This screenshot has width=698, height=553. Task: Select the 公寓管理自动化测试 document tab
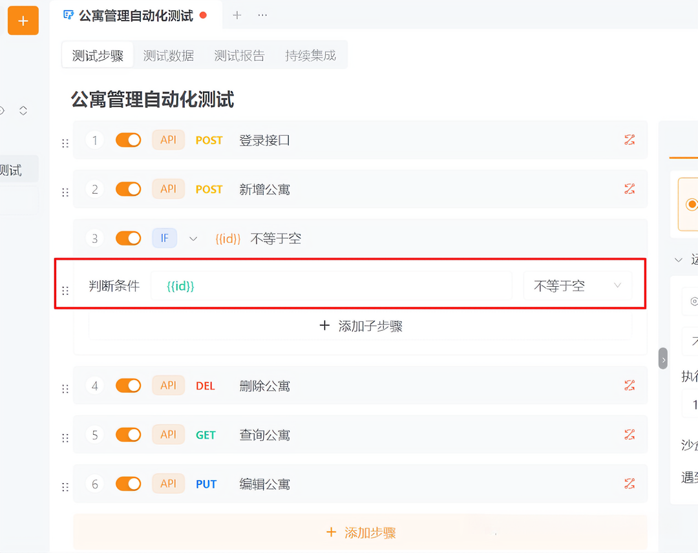135,15
